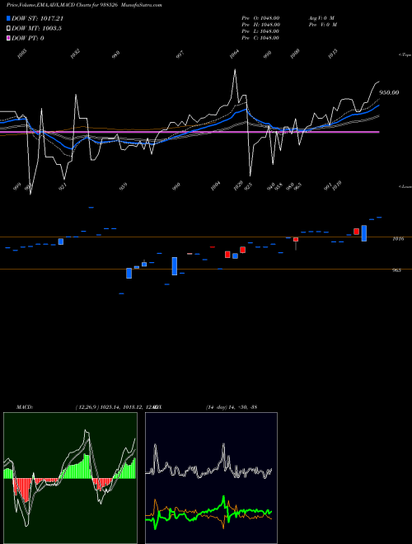Click the blue DOW ST legend swatch

(8, 18)
